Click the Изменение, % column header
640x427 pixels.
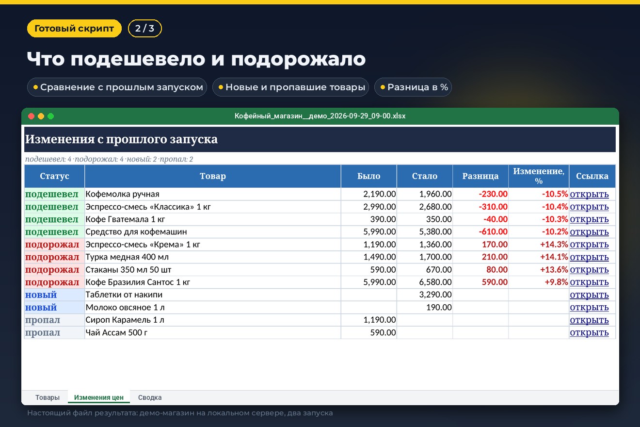click(x=539, y=176)
